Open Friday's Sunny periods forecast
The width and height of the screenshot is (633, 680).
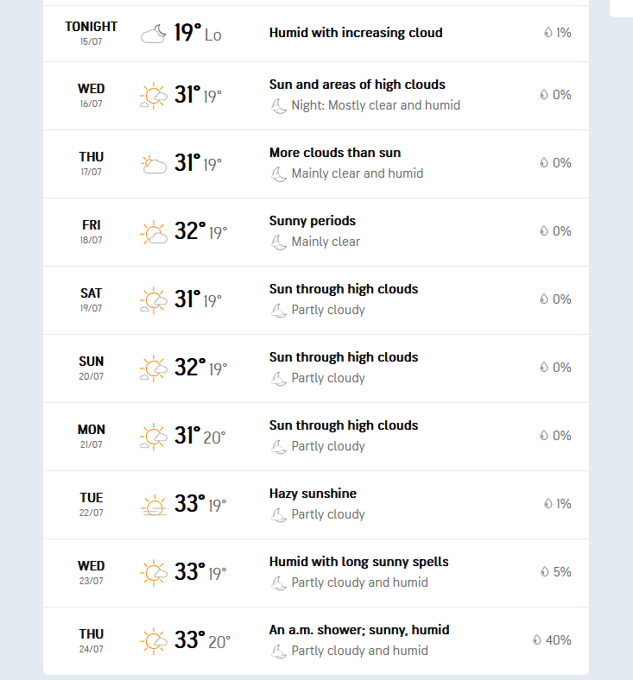pyautogui.click(x=316, y=232)
